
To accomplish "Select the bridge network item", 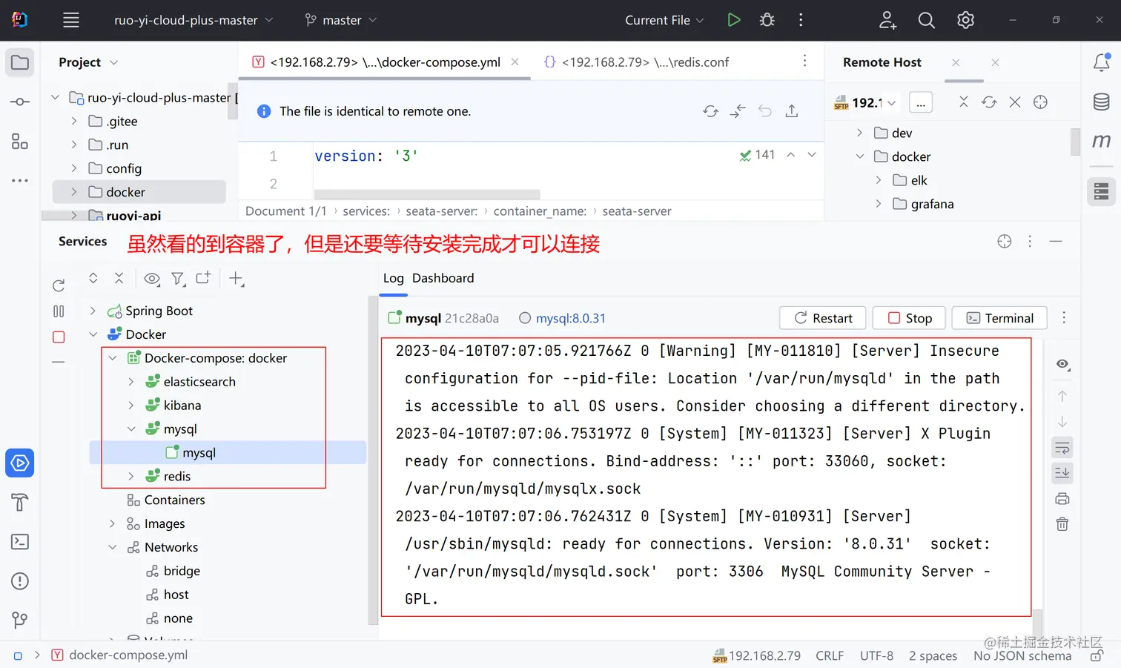I will coord(182,571).
